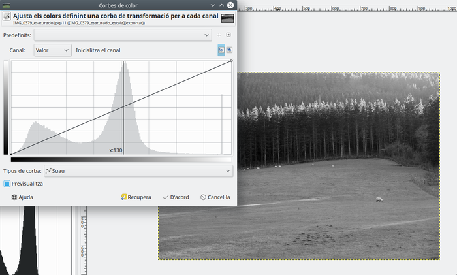Click the image preview thumbnail in dialog header
Viewport: 457px width, 275px height.
(x=228, y=18)
